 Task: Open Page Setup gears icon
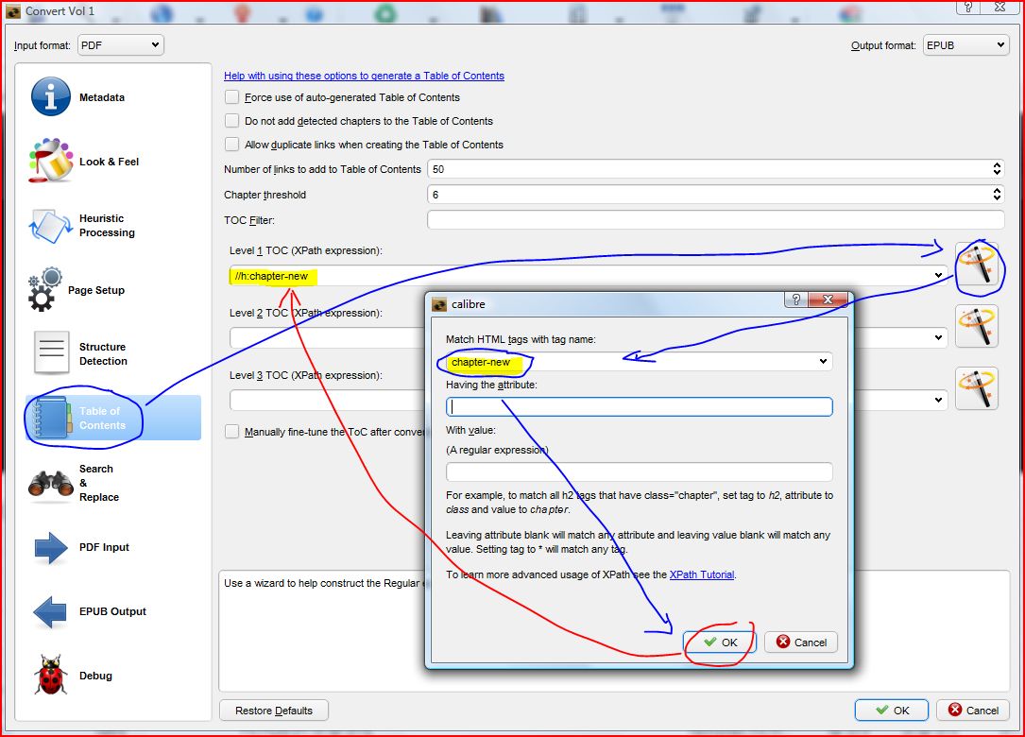point(45,289)
